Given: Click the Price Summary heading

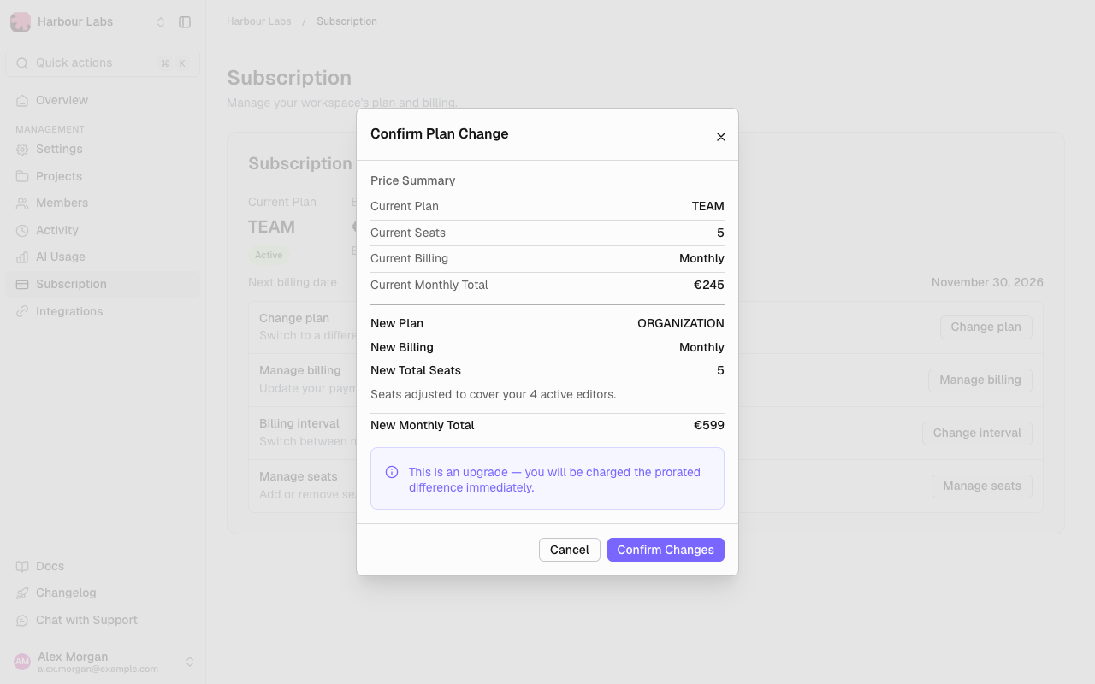Looking at the screenshot, I should 413,180.
